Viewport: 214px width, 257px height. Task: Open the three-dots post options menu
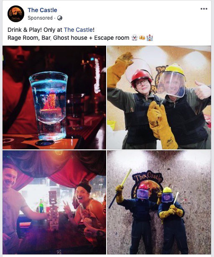[x=204, y=9]
